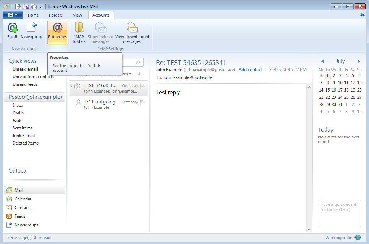Expand the TEST 546351 conversation
The width and height of the screenshot is (369, 244).
click(x=72, y=85)
